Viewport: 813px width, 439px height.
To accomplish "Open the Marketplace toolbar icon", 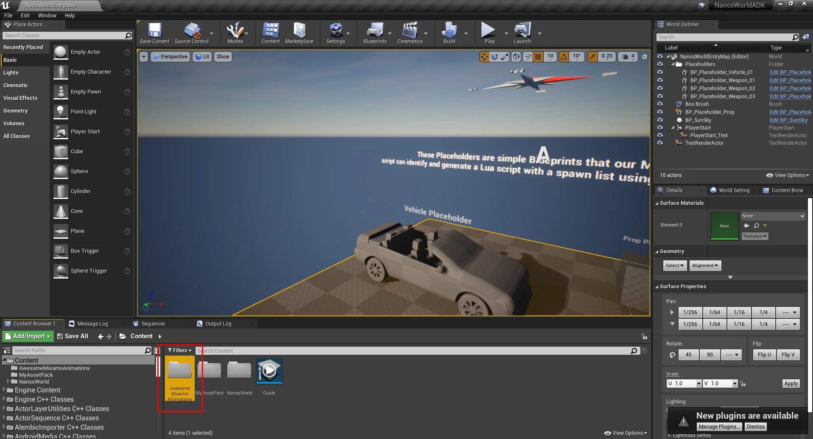I will (x=299, y=33).
